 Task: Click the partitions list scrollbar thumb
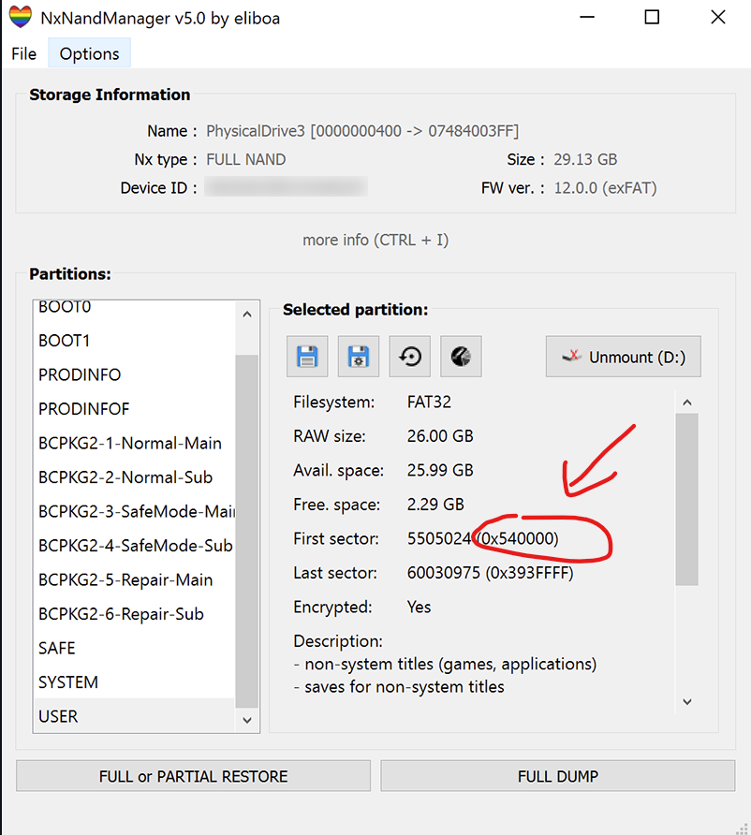(247, 532)
